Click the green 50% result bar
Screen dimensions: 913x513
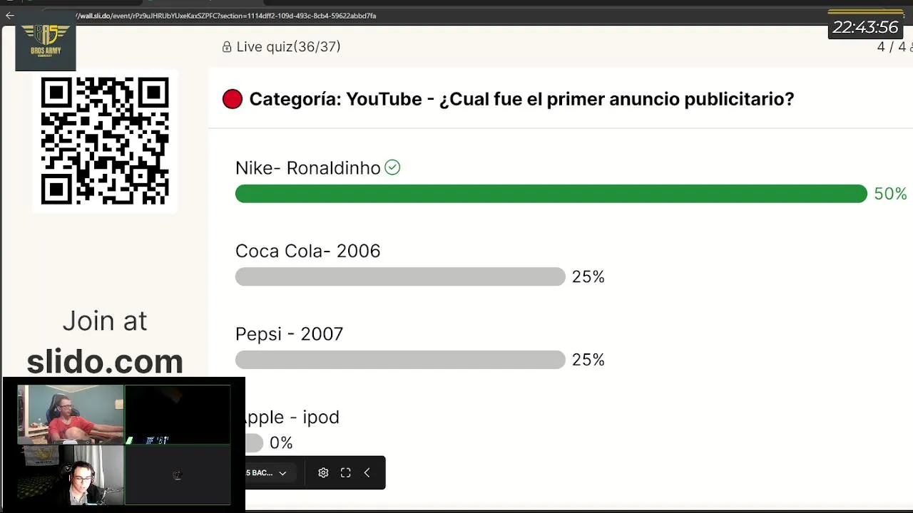(551, 194)
